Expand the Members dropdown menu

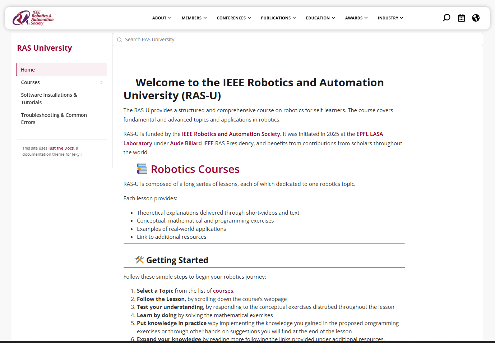tap(194, 18)
